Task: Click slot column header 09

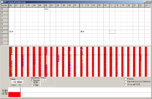Action: tap(65, 6)
